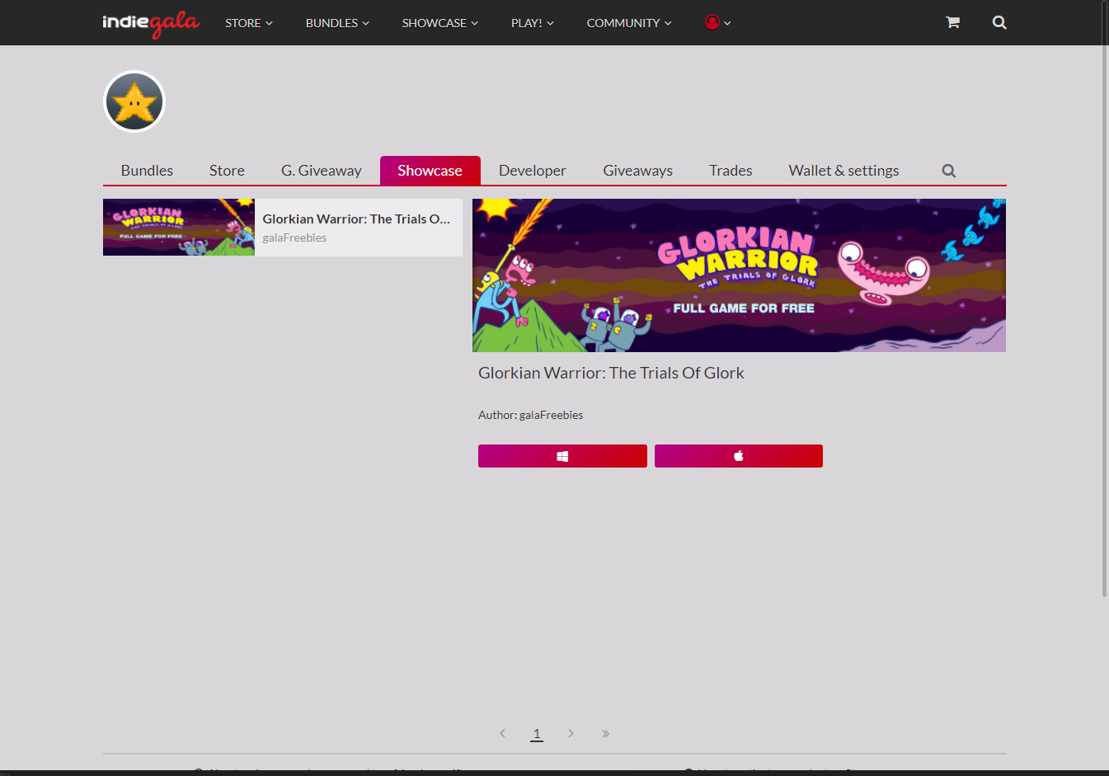
Task: Expand the STORE dropdown menu
Action: tap(249, 23)
